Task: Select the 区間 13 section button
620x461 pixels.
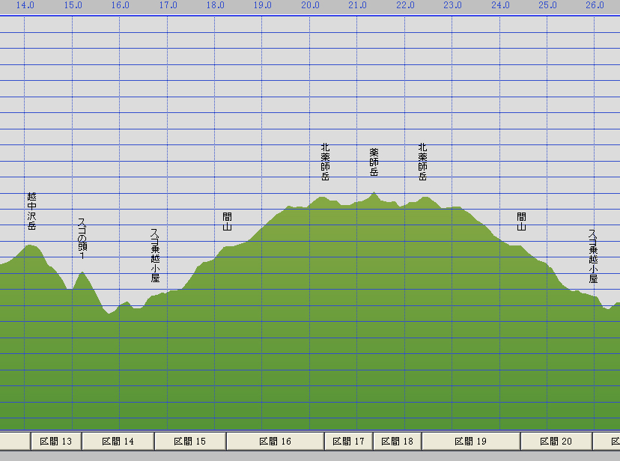Action: pyautogui.click(x=55, y=442)
